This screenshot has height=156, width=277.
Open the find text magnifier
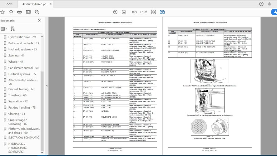pos(37,12)
